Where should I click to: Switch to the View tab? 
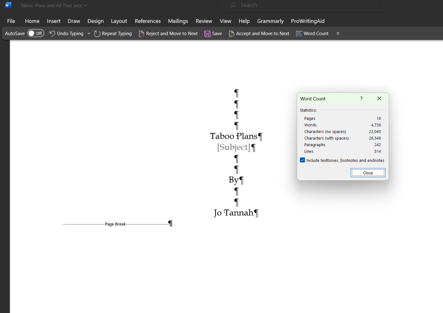pos(226,21)
